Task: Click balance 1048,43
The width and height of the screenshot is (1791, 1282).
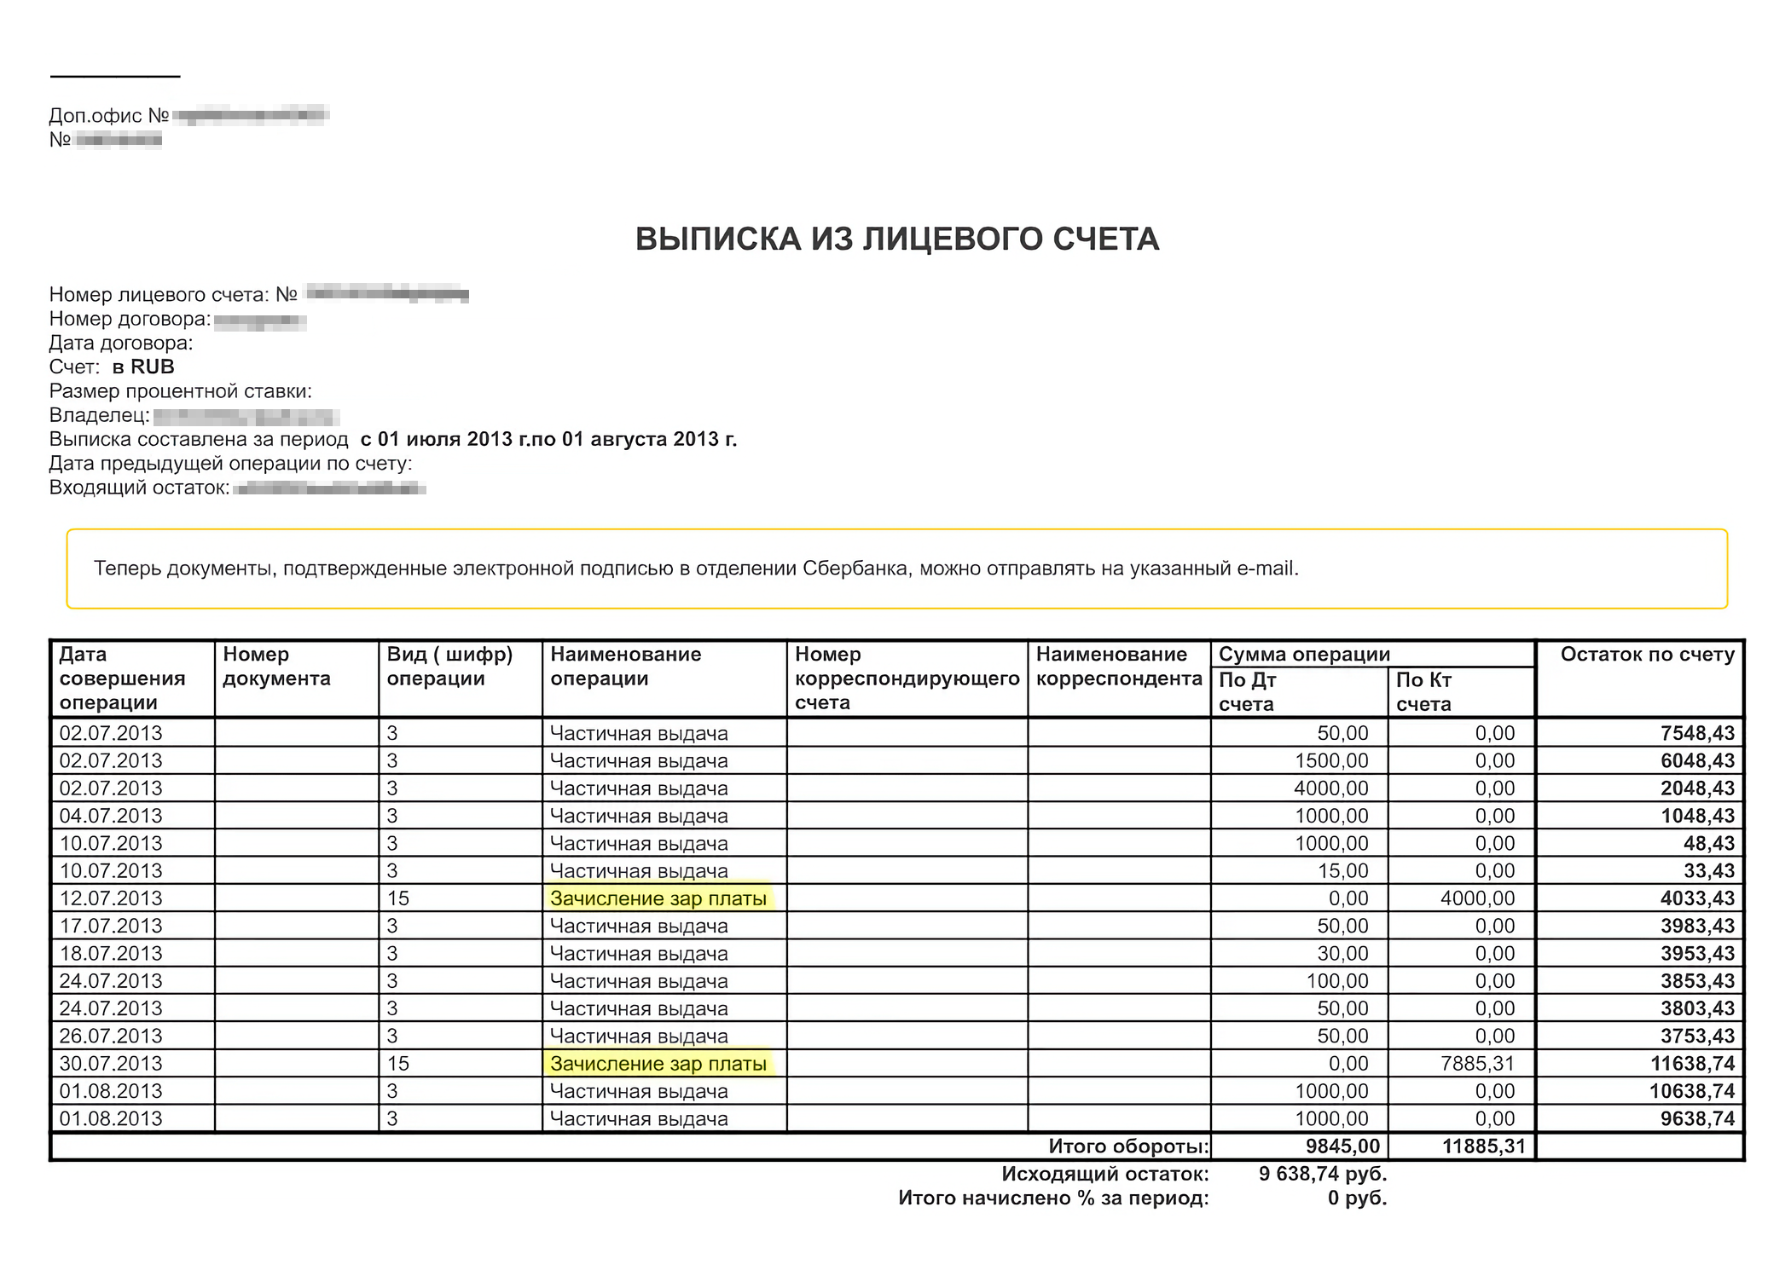Action: tap(1697, 816)
